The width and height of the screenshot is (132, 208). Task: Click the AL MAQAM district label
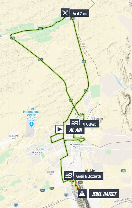(37, 152)
